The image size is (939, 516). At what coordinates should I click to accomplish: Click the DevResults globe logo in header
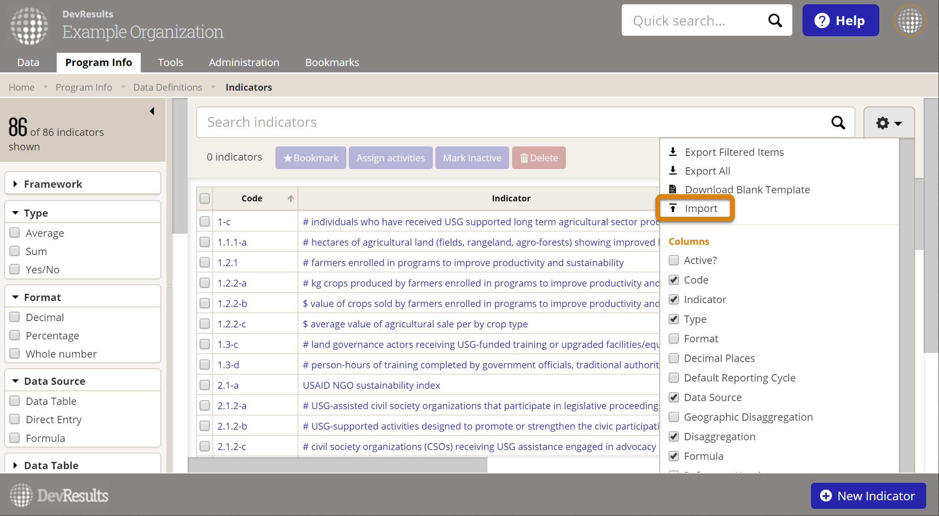click(29, 26)
